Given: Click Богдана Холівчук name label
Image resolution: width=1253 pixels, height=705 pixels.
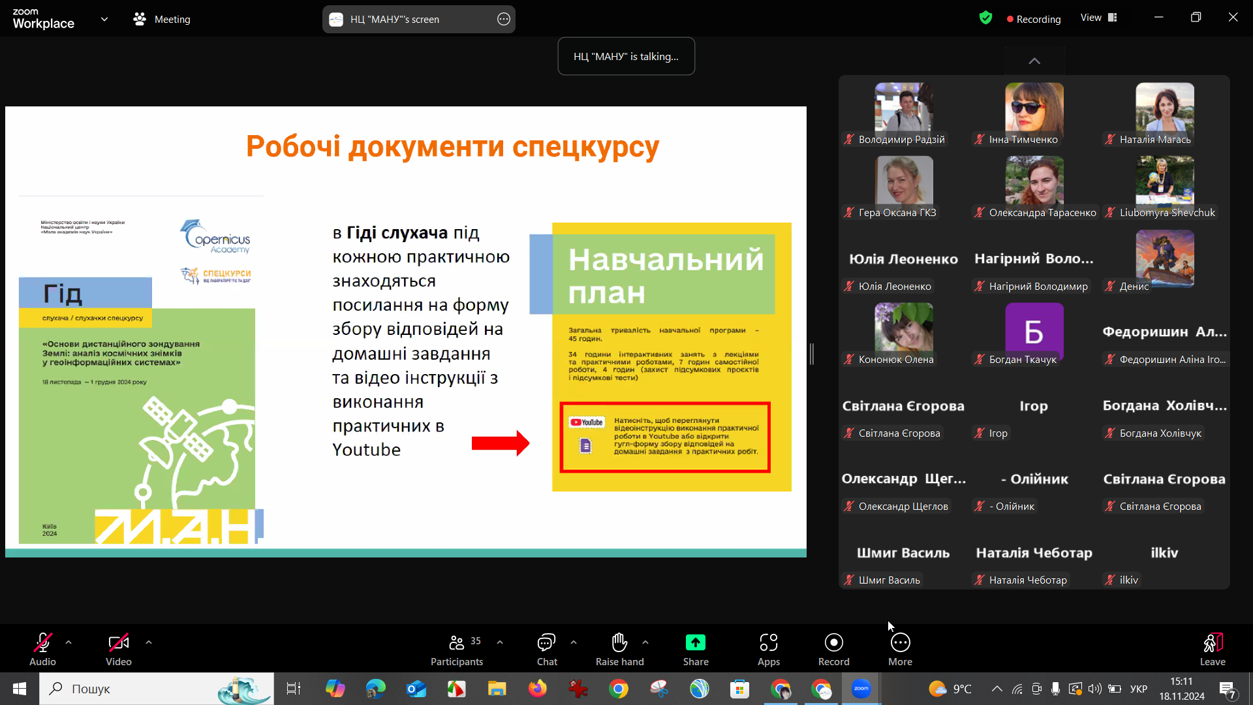Looking at the screenshot, I should click(1160, 433).
